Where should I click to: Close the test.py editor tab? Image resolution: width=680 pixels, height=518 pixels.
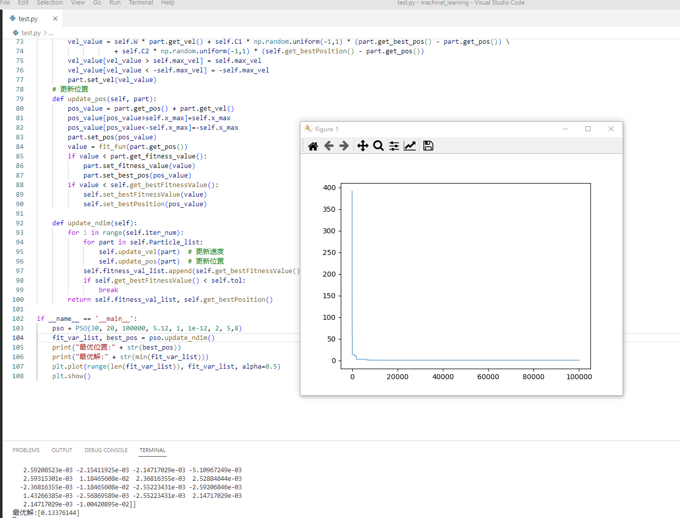[55, 19]
